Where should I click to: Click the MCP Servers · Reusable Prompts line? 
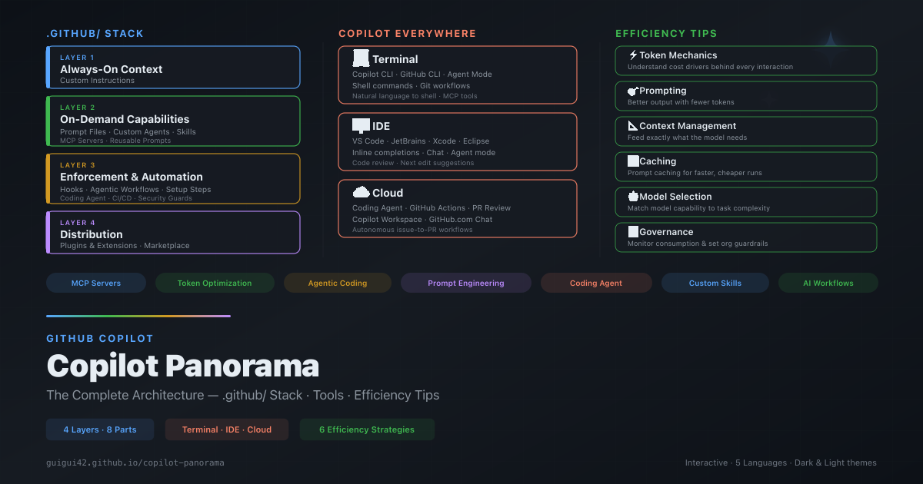[x=115, y=141]
